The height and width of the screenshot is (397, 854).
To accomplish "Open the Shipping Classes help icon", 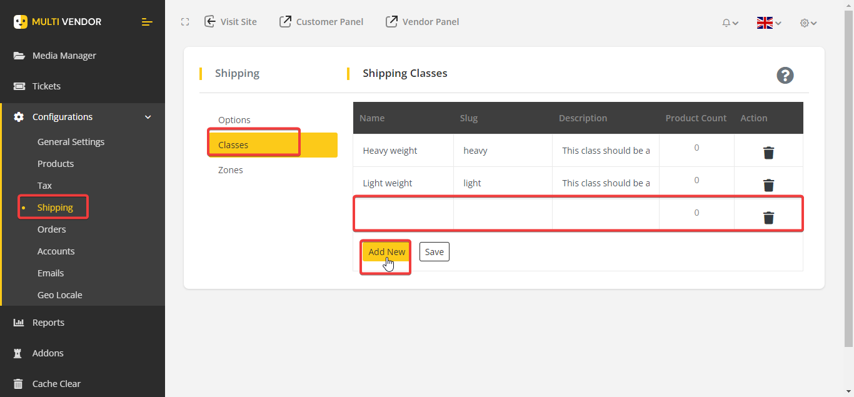I will click(785, 75).
